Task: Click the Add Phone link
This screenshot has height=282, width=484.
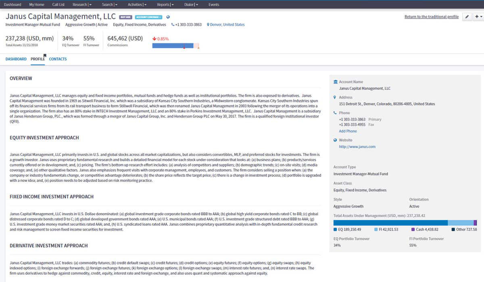Action: point(348,131)
